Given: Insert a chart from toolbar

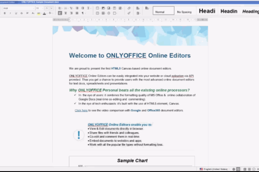Looking at the screenshot, I should (109, 8).
